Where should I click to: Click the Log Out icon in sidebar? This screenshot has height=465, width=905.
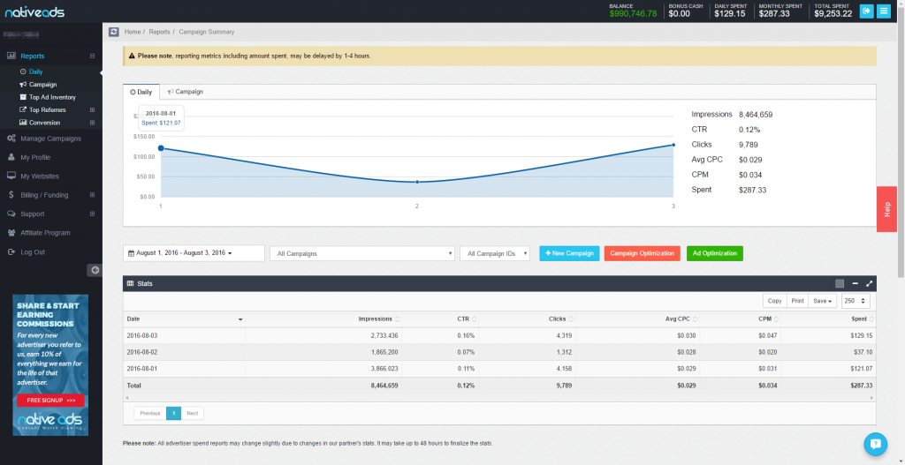pyautogui.click(x=11, y=251)
